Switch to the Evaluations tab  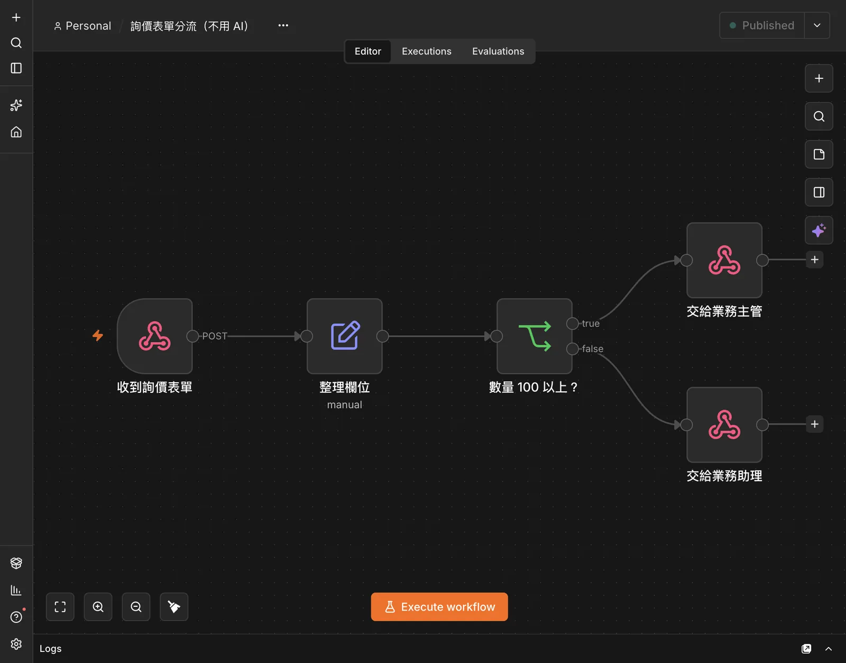[x=498, y=51]
